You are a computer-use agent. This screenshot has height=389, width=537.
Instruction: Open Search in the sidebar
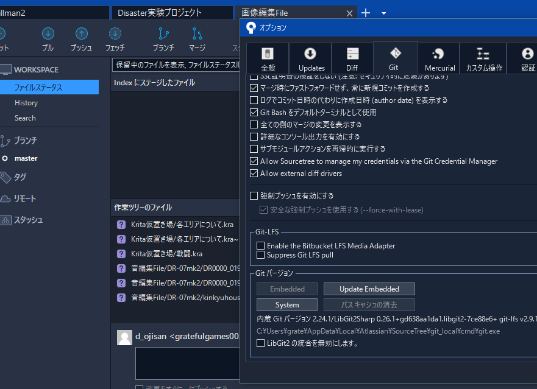[25, 118]
